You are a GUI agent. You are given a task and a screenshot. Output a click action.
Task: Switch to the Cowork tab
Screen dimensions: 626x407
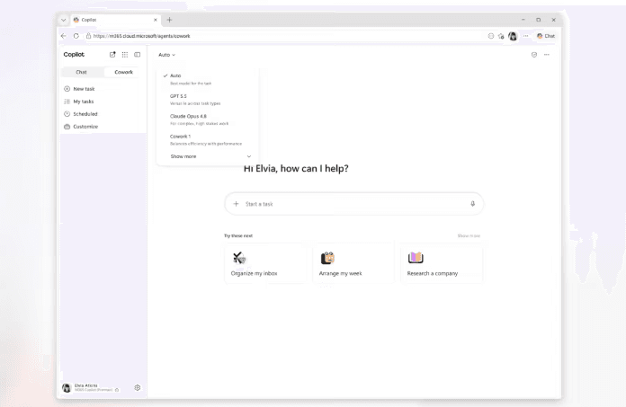(x=124, y=72)
